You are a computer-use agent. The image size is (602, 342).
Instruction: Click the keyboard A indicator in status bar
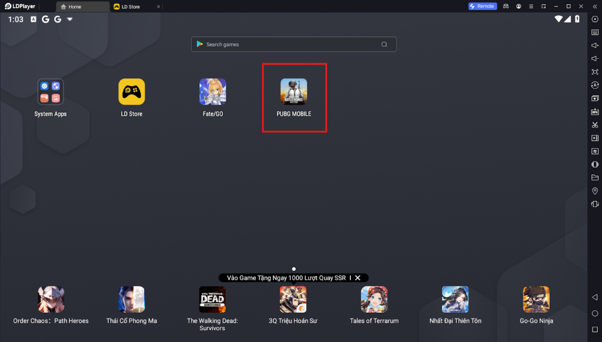34,19
